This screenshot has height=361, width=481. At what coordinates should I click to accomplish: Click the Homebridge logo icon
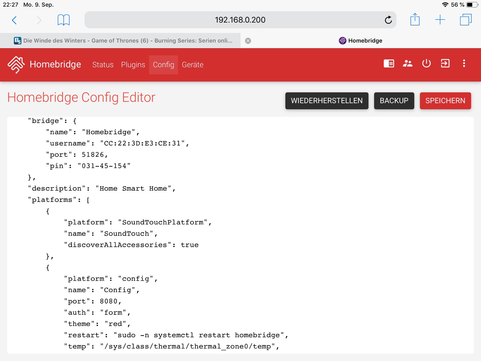tap(16, 64)
